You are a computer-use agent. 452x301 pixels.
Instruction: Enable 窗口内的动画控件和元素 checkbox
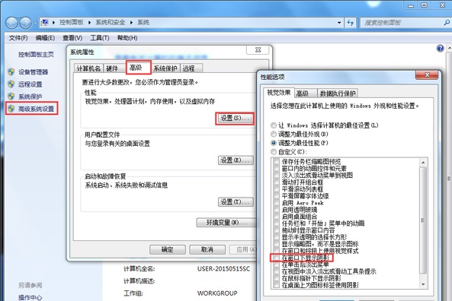[x=276, y=168]
